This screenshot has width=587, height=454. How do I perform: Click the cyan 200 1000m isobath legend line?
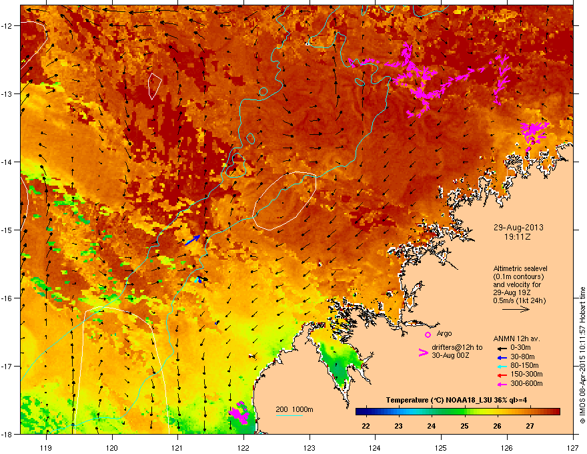click(x=289, y=415)
